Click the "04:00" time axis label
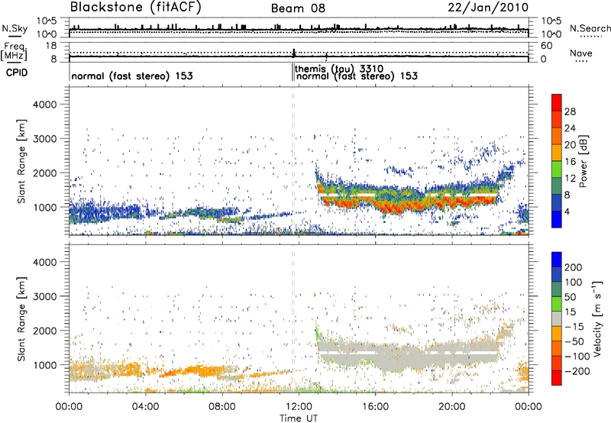Viewport: 611px width, 423px height. (x=145, y=407)
